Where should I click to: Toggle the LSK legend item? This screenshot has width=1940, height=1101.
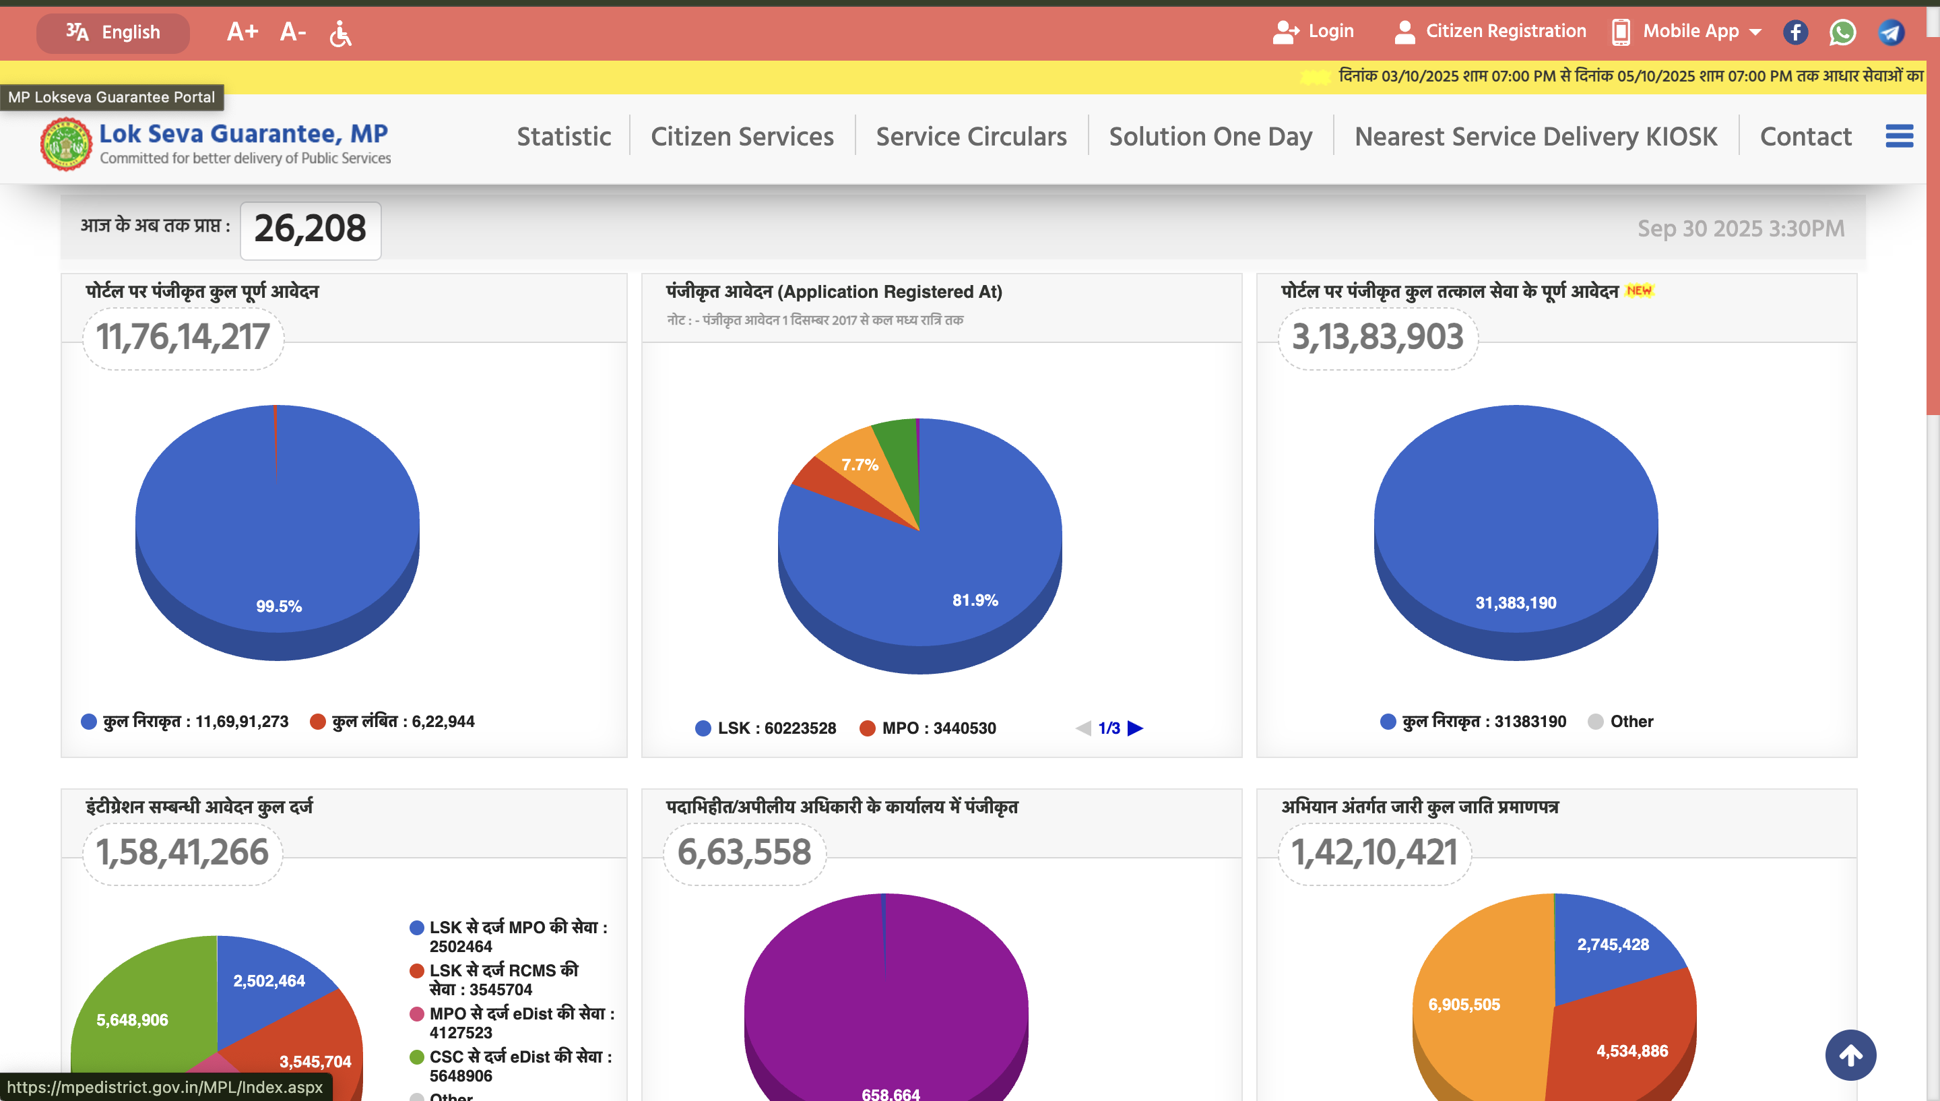[765, 728]
